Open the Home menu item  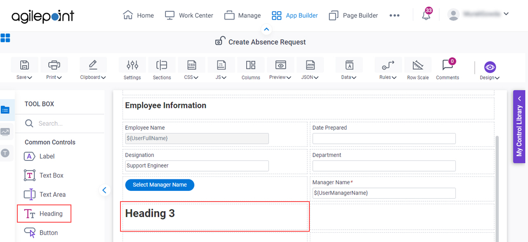[138, 15]
